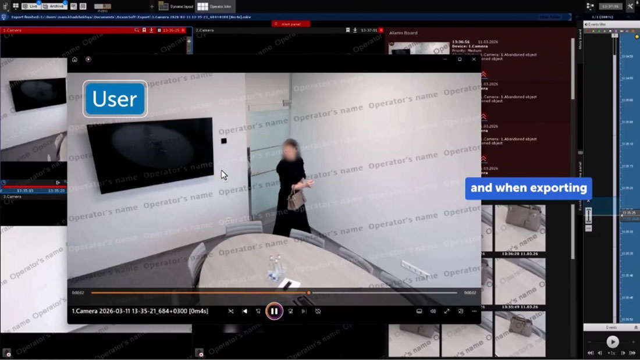Image resolution: width=640 pixels, height=360 pixels.
Task: Skip forward in the media player
Action: 290,311
